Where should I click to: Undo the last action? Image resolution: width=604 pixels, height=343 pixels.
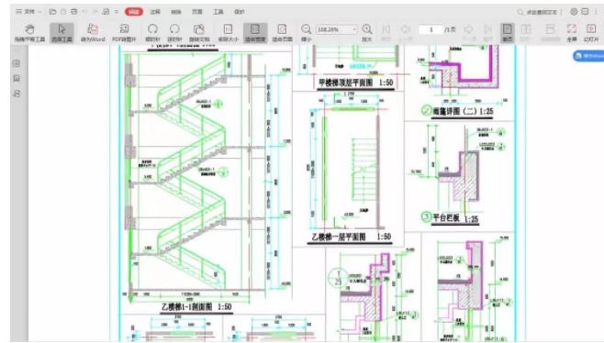(84, 12)
